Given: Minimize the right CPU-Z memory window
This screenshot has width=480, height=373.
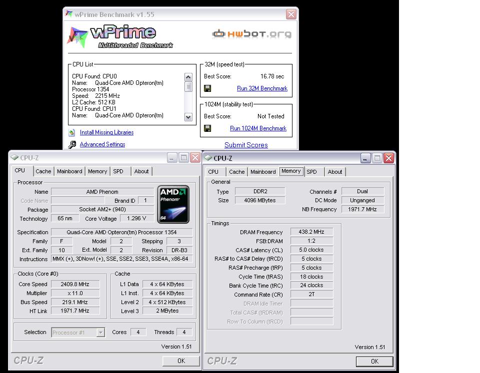Looking at the screenshot, I should coord(365,158).
